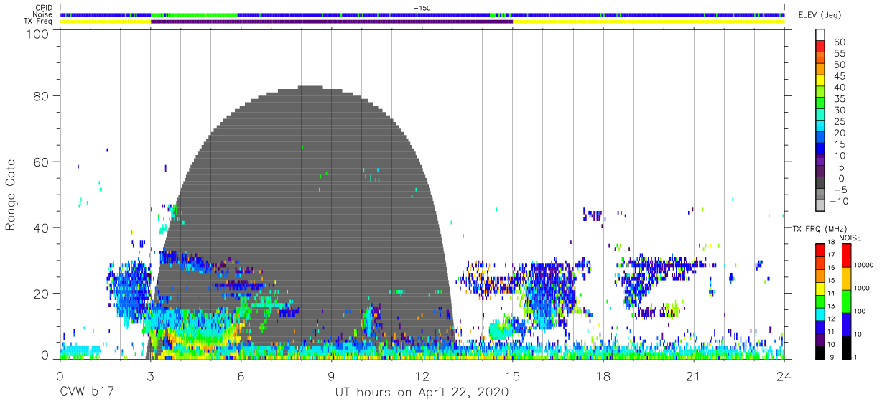Click the red top segment of NOISE bar
The width and height of the screenshot is (882, 407).
coord(846,255)
